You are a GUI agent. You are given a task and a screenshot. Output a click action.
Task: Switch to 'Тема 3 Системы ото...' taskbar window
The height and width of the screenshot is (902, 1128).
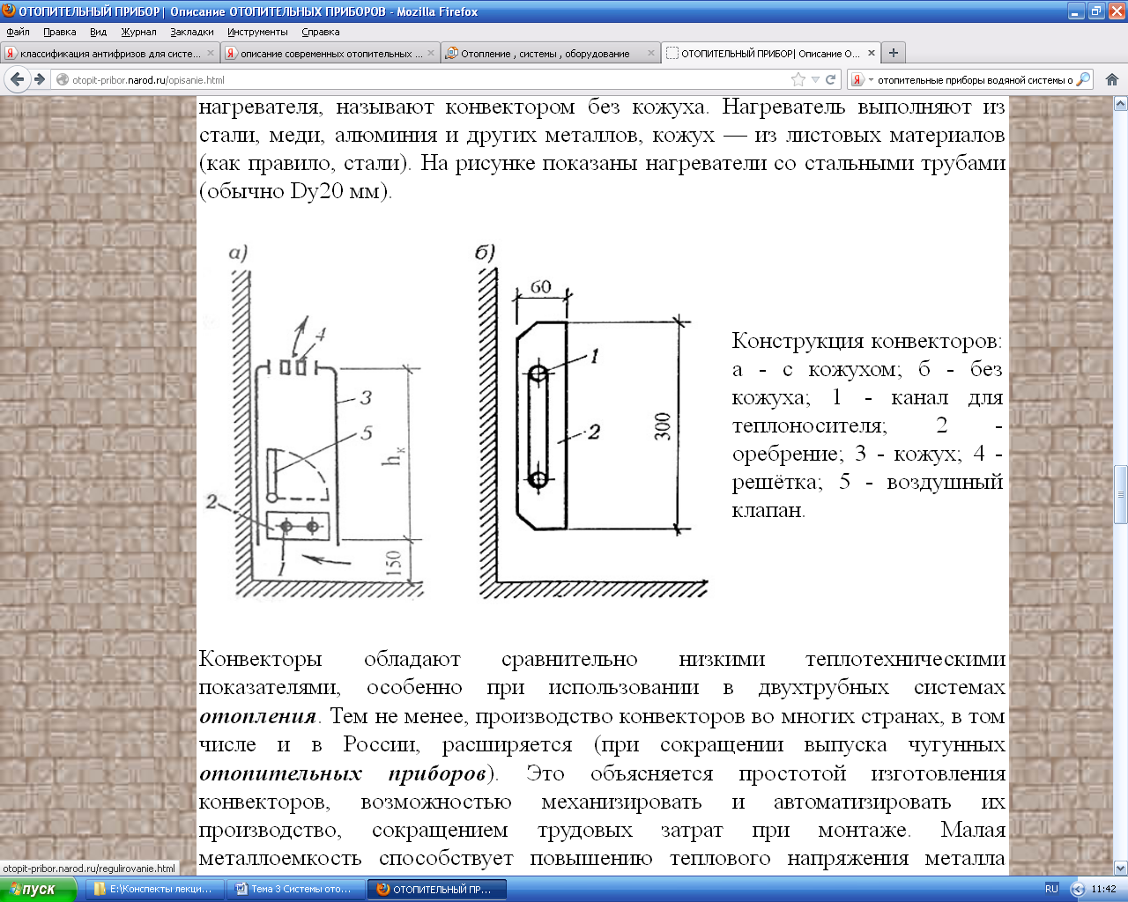295,889
